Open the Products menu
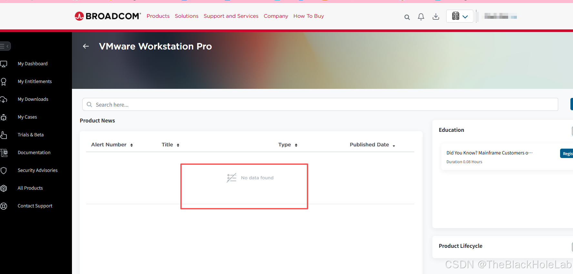573x274 pixels. coord(158,16)
